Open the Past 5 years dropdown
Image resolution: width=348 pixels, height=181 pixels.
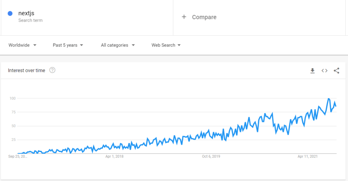[68, 45]
